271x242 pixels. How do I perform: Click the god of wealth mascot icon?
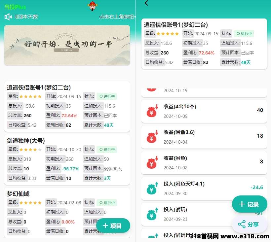coord(92,7)
